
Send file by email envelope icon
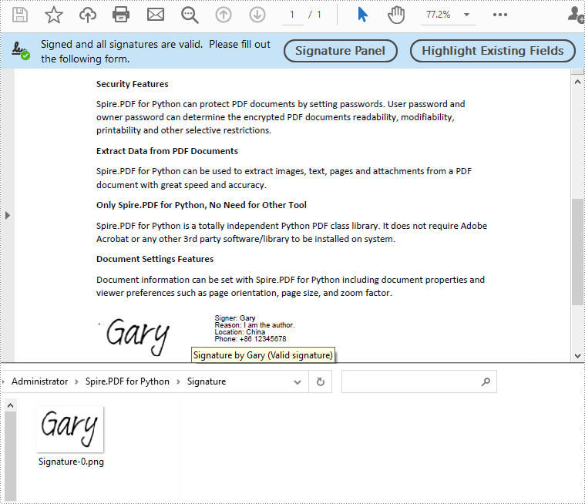click(x=156, y=15)
